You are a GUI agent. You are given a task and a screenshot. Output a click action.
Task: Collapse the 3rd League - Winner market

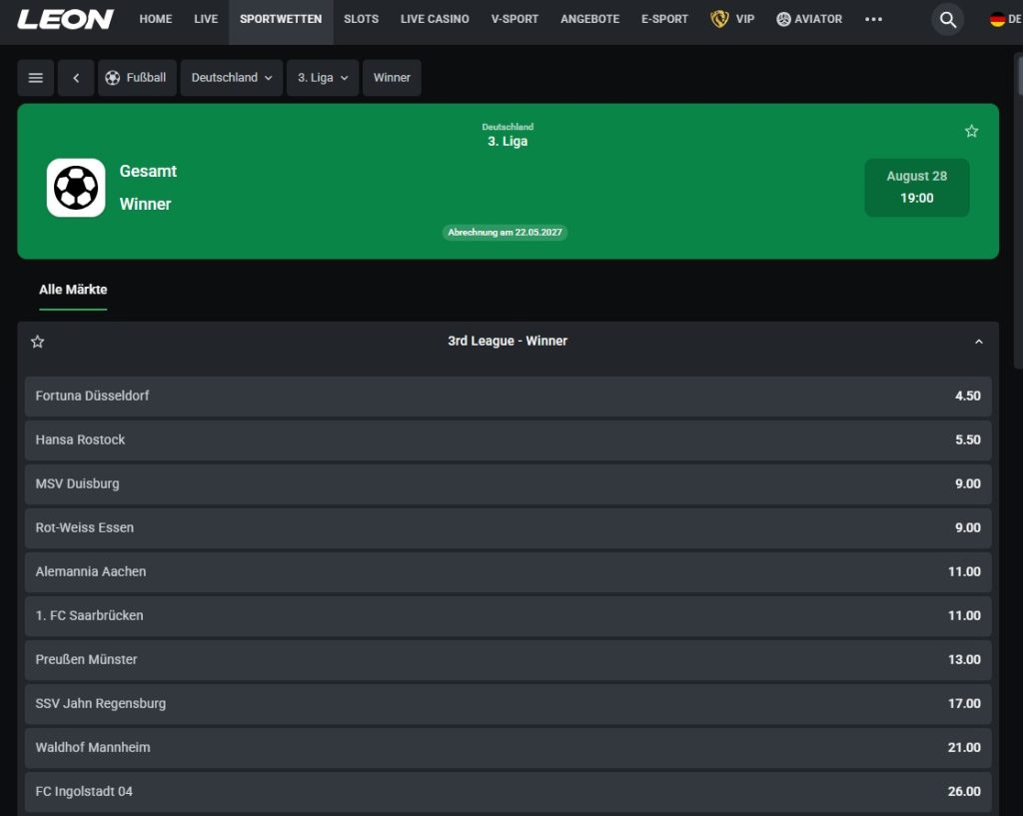[979, 342]
